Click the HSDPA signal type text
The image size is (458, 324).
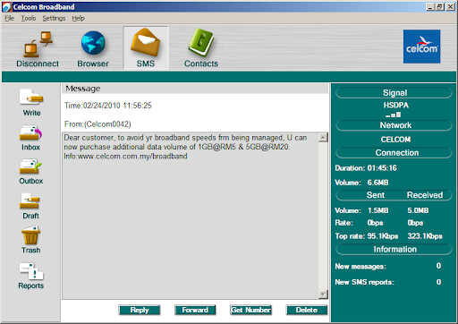coord(395,105)
